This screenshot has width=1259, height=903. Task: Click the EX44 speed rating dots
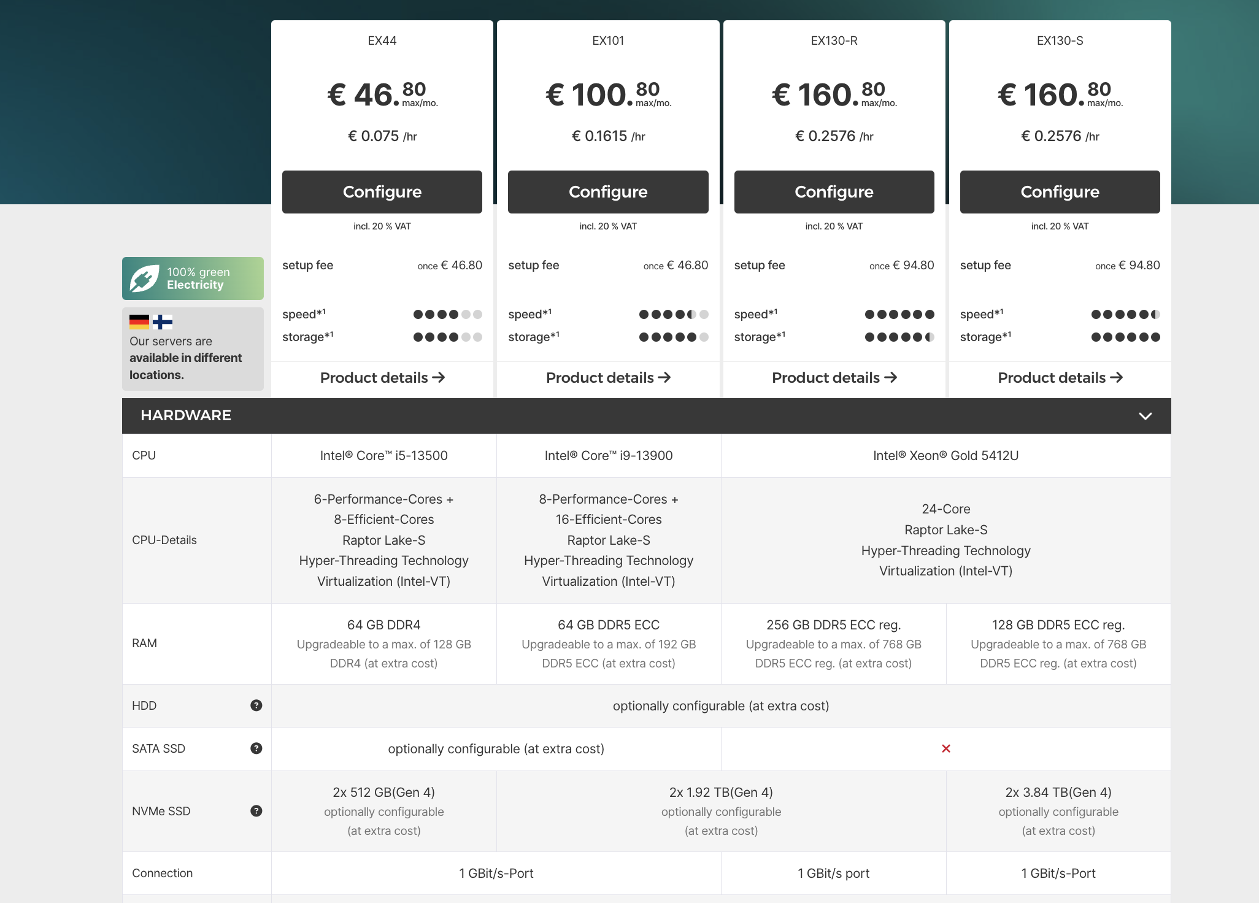[447, 315]
